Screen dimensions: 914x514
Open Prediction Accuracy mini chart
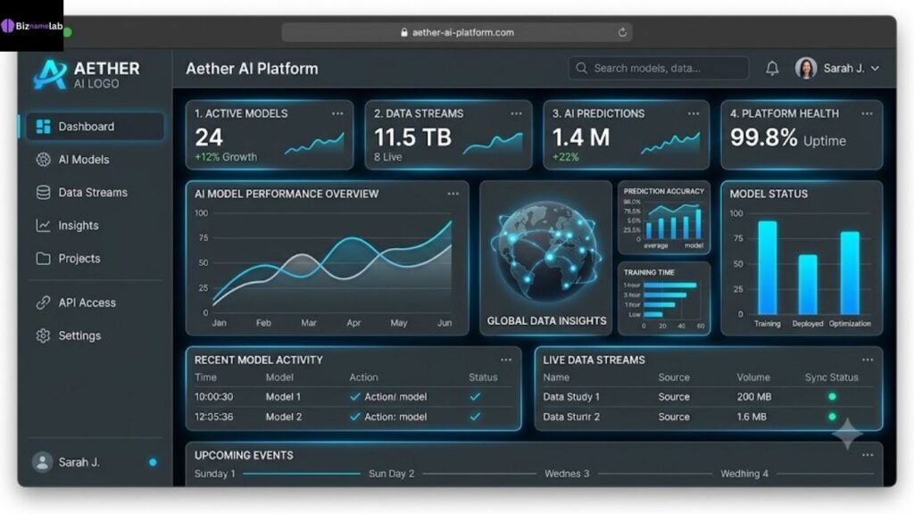[x=664, y=218]
